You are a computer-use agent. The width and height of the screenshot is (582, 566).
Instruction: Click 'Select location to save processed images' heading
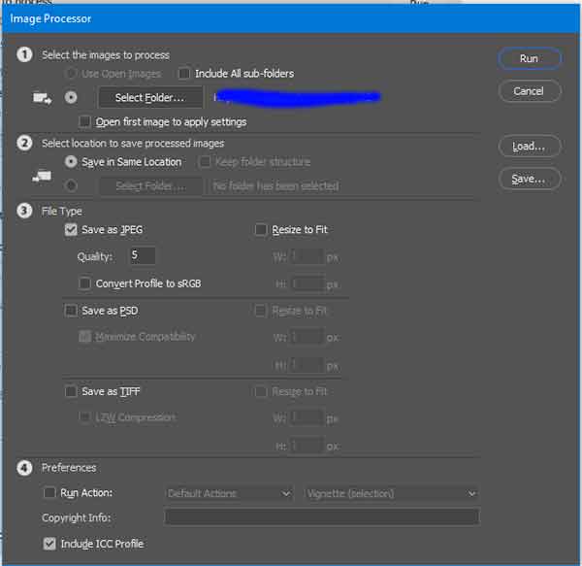pyautogui.click(x=133, y=144)
